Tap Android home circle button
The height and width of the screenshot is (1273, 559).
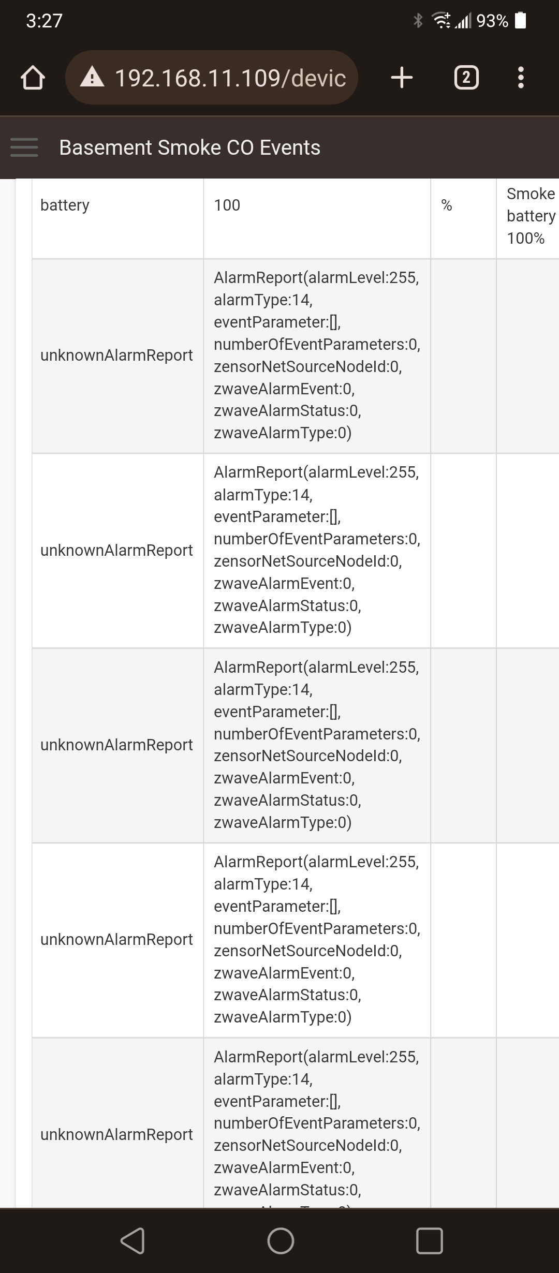pos(281,1240)
